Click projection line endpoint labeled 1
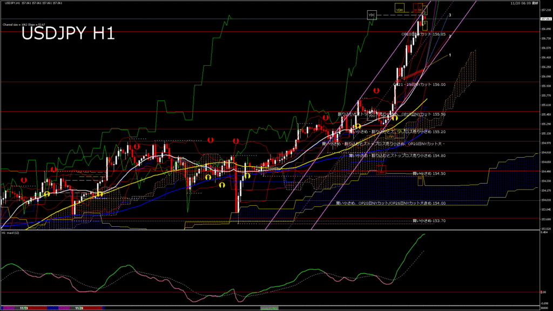Screen dimensions: 553x311 pyautogui.click(x=450, y=55)
